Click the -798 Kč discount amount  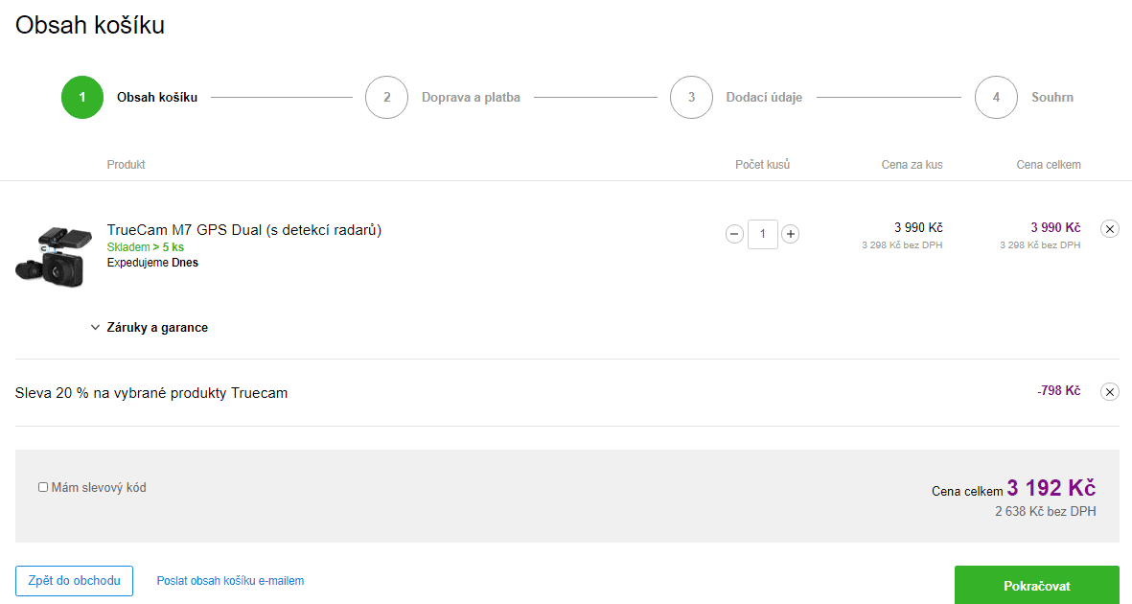(1058, 391)
